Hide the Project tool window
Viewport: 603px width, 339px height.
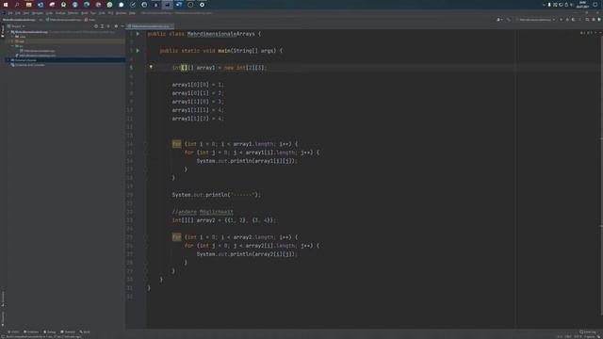[x=122, y=26]
